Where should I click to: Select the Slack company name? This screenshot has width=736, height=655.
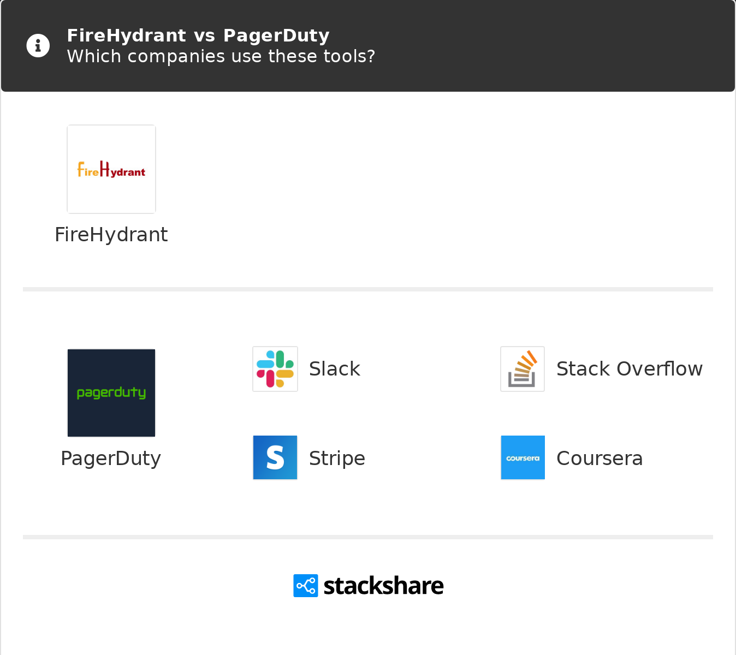tap(335, 369)
